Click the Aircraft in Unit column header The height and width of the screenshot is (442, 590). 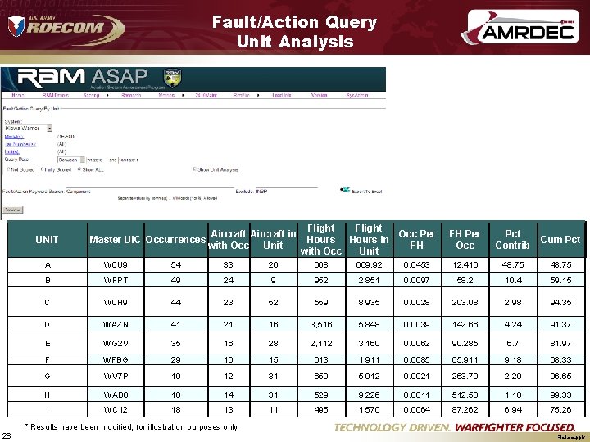tap(273, 239)
